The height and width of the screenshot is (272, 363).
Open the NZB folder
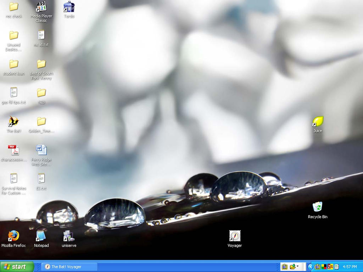point(41,96)
